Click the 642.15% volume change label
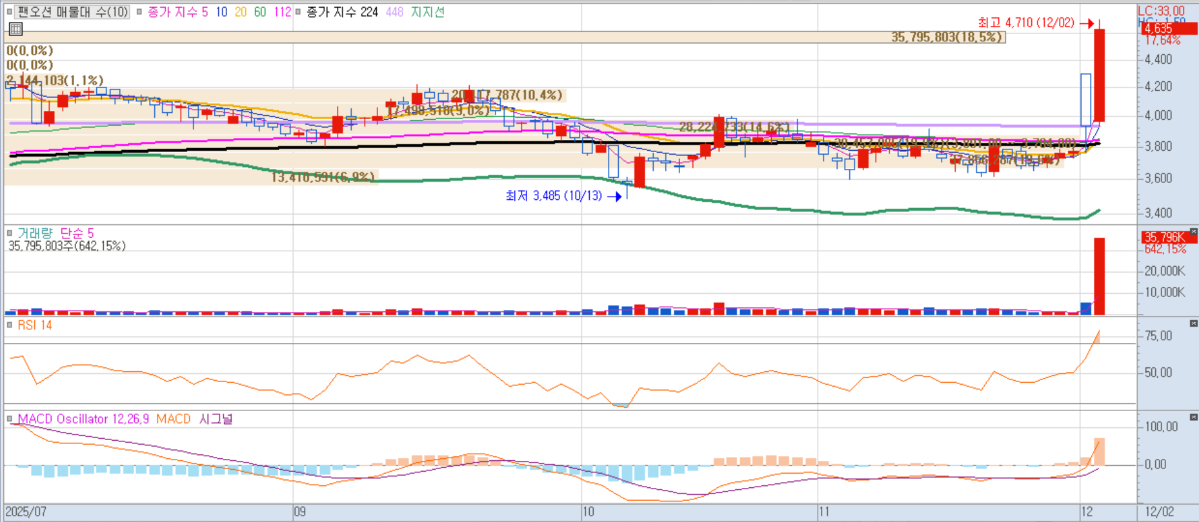 1165,249
